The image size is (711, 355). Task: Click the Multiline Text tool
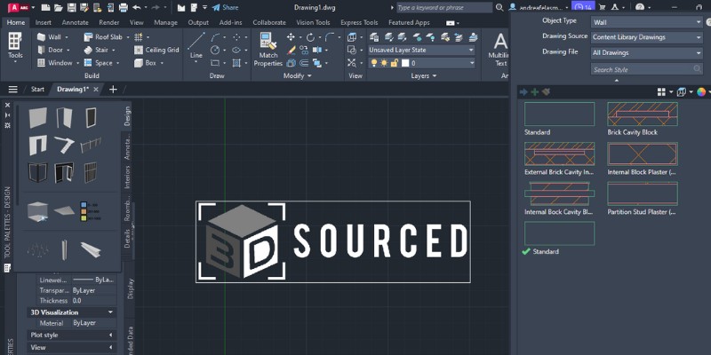click(499, 49)
